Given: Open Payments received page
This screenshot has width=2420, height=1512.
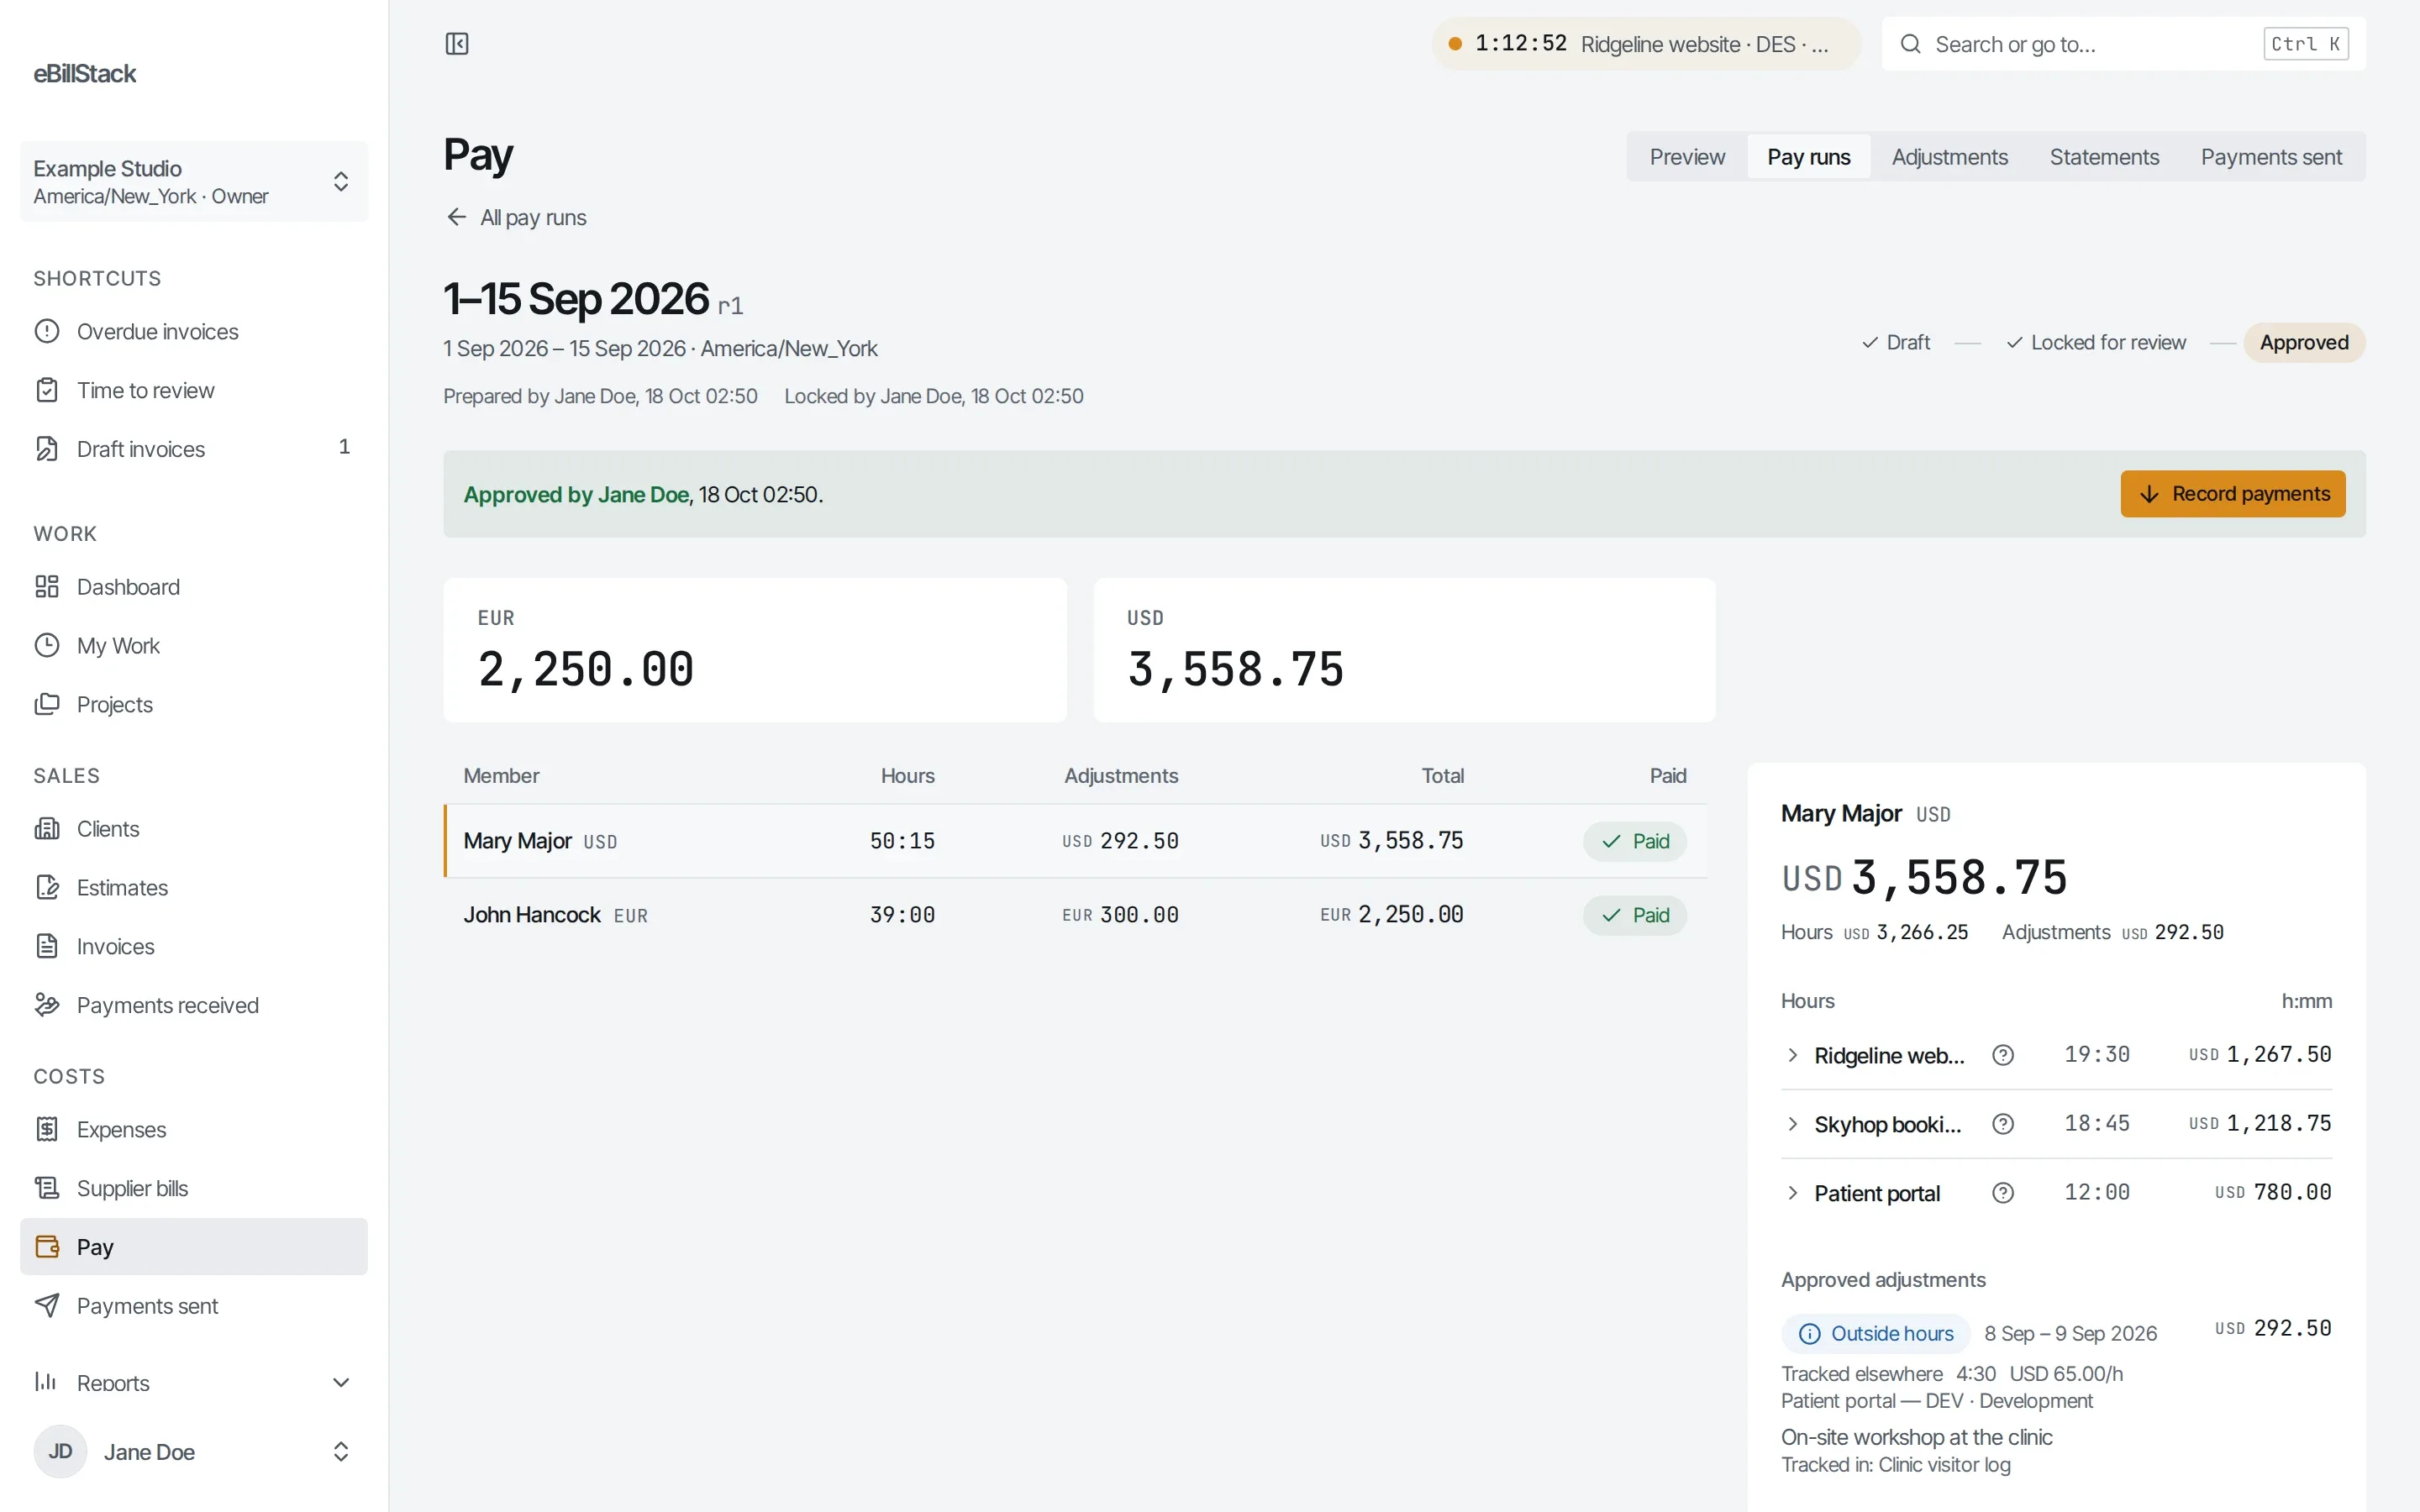Looking at the screenshot, I should coord(194,1005).
